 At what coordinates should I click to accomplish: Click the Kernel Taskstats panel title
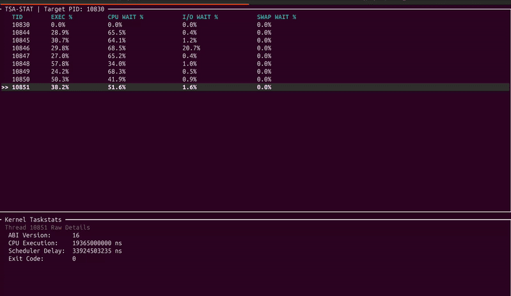point(33,219)
